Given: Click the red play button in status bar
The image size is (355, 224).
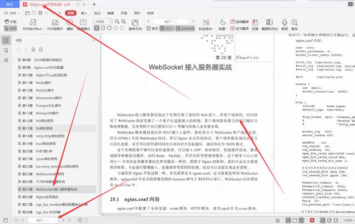Looking at the screenshot, I should click(312, 220).
